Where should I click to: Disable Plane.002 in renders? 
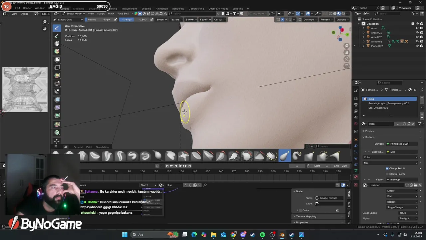(422, 46)
